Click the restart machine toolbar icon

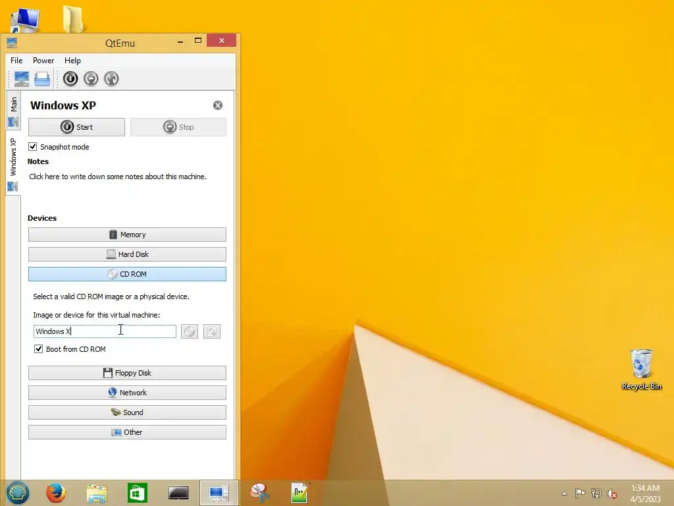[x=111, y=79]
